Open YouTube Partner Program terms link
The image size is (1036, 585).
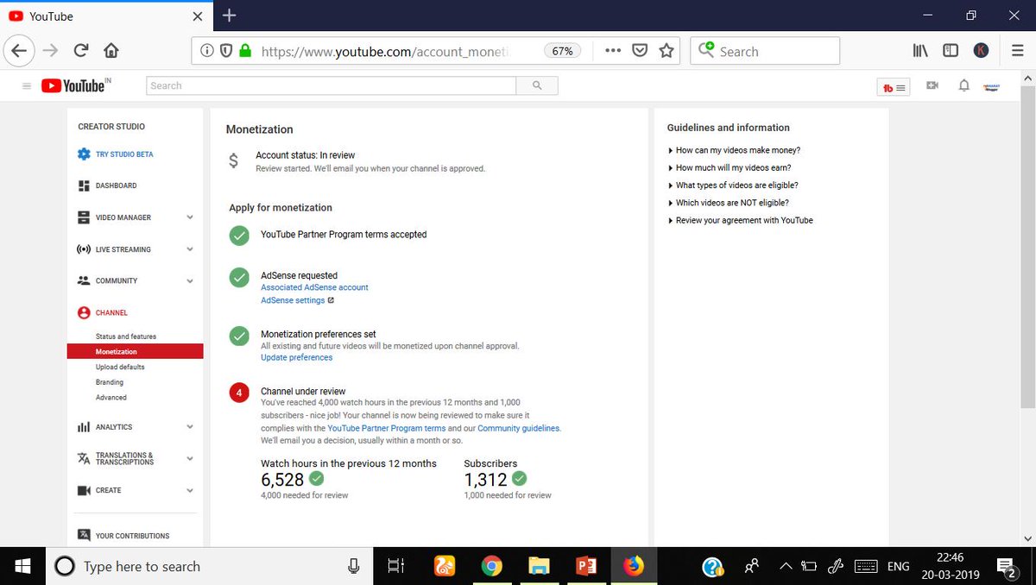(x=386, y=428)
